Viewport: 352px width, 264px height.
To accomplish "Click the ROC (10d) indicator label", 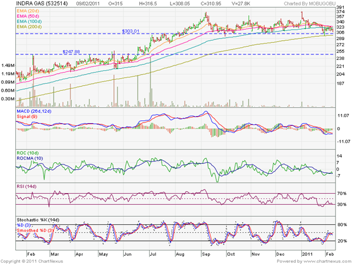I will click(28, 153).
